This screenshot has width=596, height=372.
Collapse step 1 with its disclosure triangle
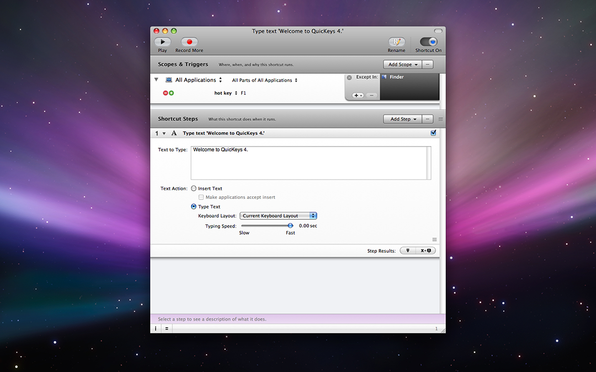pyautogui.click(x=164, y=133)
